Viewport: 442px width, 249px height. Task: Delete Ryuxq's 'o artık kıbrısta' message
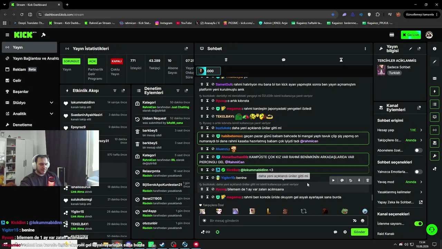tap(202, 101)
